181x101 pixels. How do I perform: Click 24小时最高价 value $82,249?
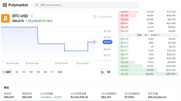[x=106, y=97]
